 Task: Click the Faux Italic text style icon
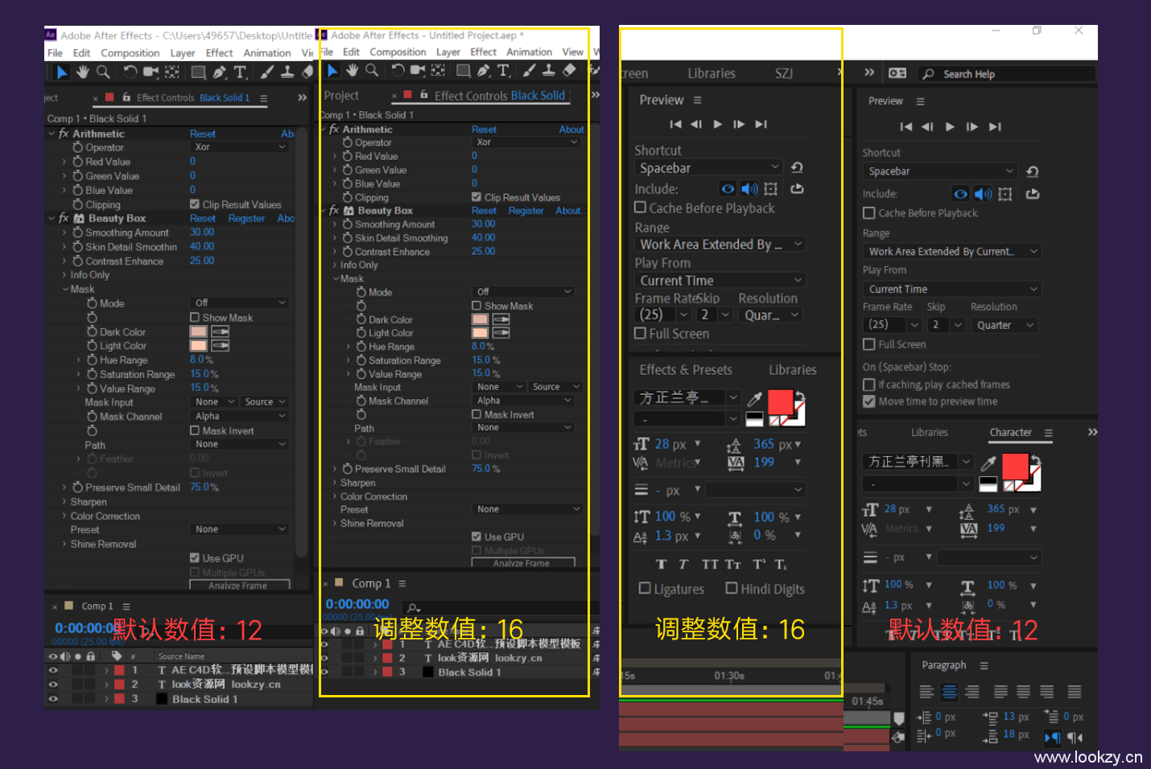[x=683, y=565]
